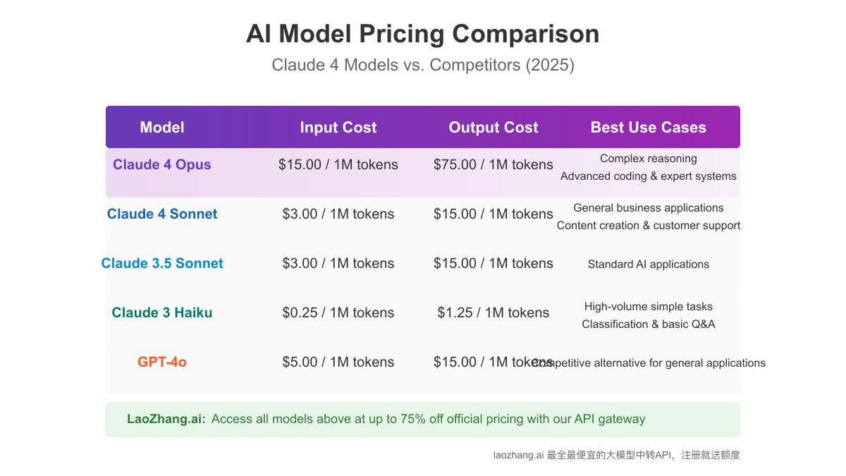Click the Output Cost column header

pyautogui.click(x=493, y=128)
